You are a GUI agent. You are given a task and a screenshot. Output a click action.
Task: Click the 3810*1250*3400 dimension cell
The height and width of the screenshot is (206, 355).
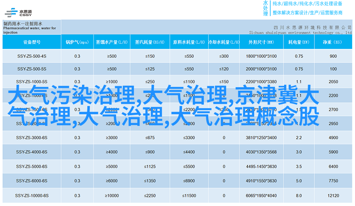(x=261, y=138)
